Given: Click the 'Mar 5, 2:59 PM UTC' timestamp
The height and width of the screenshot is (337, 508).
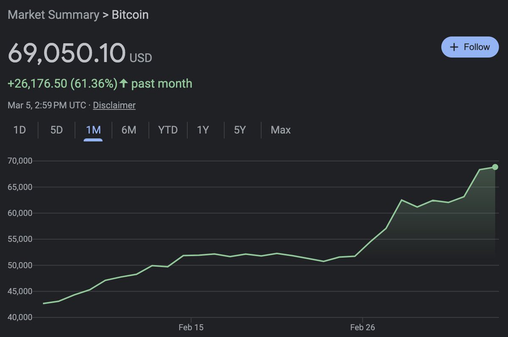Looking at the screenshot, I should pos(47,105).
